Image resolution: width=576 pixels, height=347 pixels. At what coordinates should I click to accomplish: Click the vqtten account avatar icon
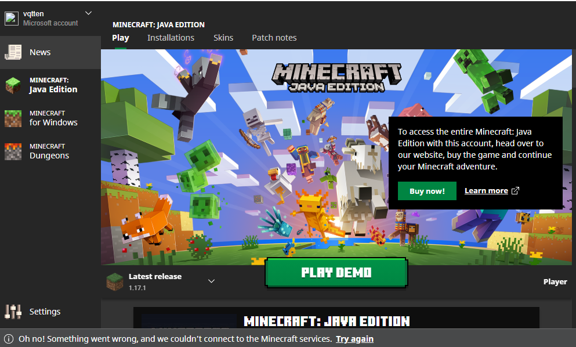[x=12, y=19]
